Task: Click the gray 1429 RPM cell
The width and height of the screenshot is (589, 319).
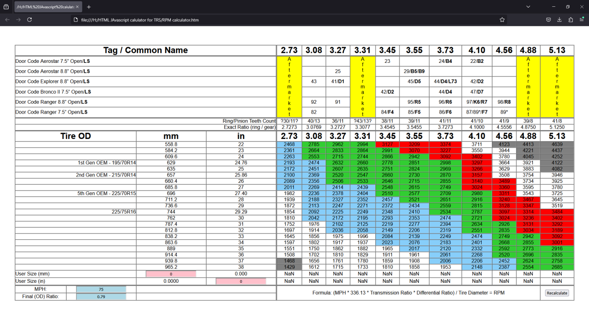Action: coord(289,267)
